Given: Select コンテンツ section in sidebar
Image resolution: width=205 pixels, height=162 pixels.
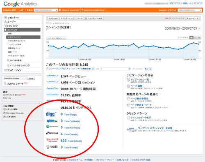Looking at the screenshot, I should coord(22,30).
